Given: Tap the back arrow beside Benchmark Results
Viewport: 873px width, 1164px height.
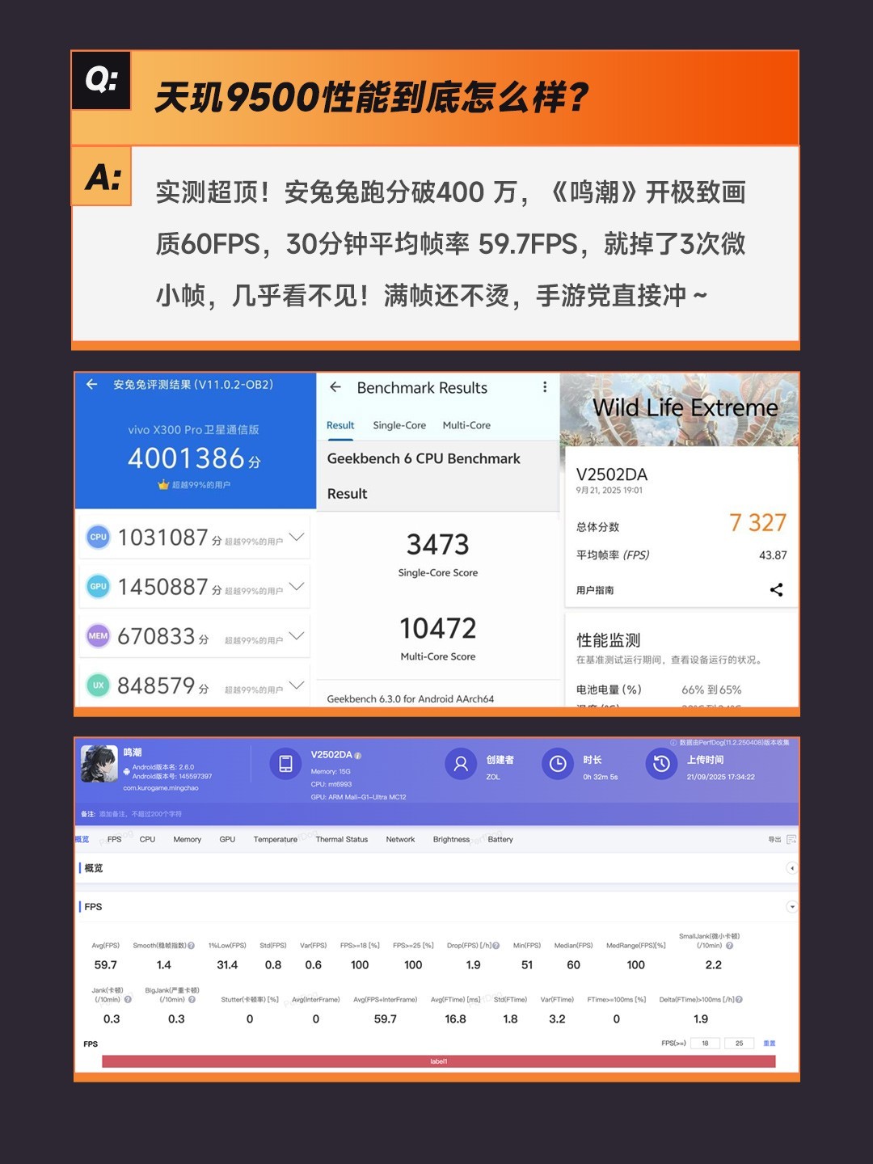Looking at the screenshot, I should point(335,387).
